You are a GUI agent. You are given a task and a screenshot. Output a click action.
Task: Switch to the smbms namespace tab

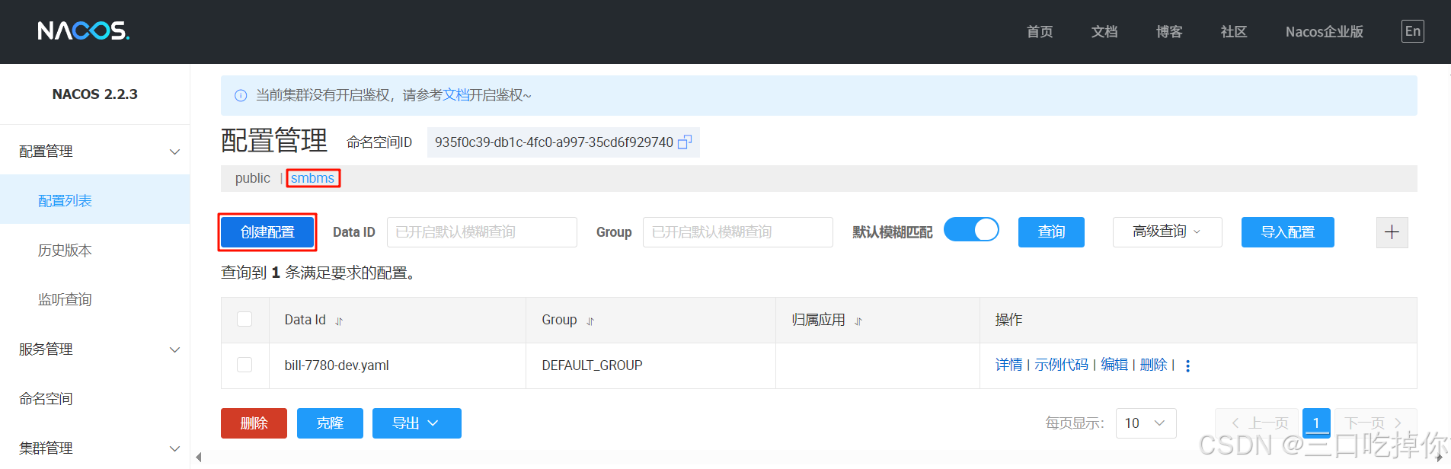click(x=312, y=178)
